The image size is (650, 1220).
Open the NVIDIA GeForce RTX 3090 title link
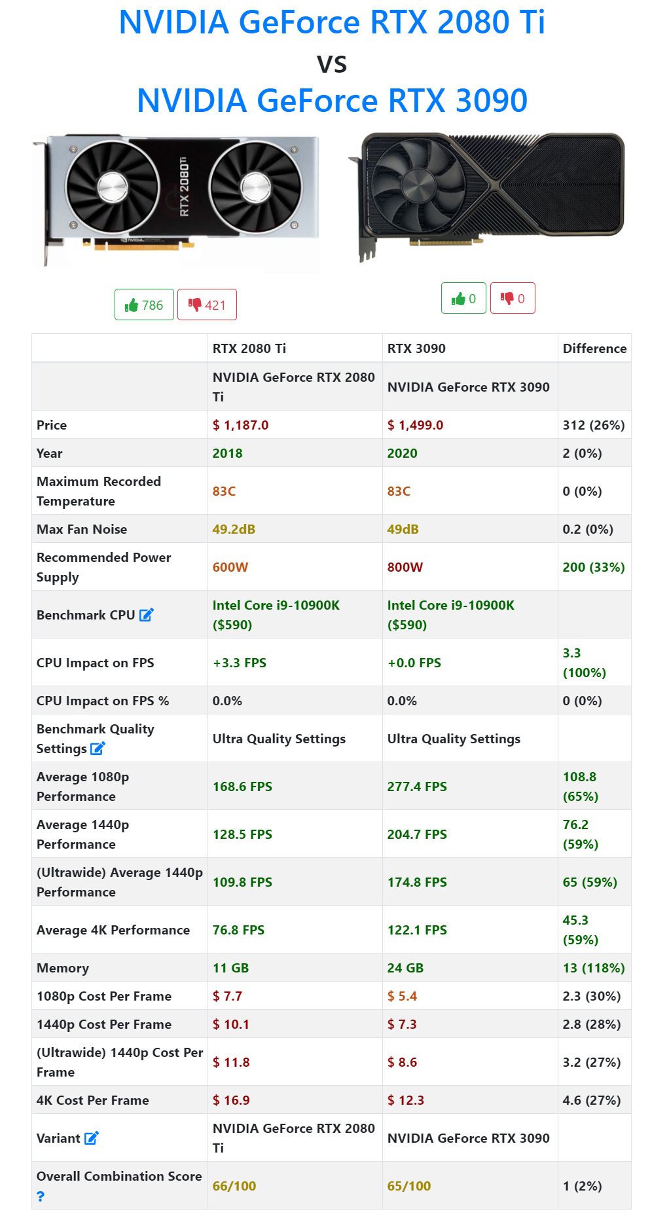pos(332,101)
